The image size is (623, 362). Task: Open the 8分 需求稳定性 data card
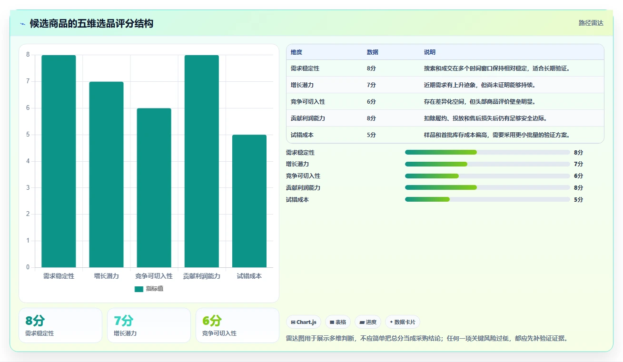point(60,325)
